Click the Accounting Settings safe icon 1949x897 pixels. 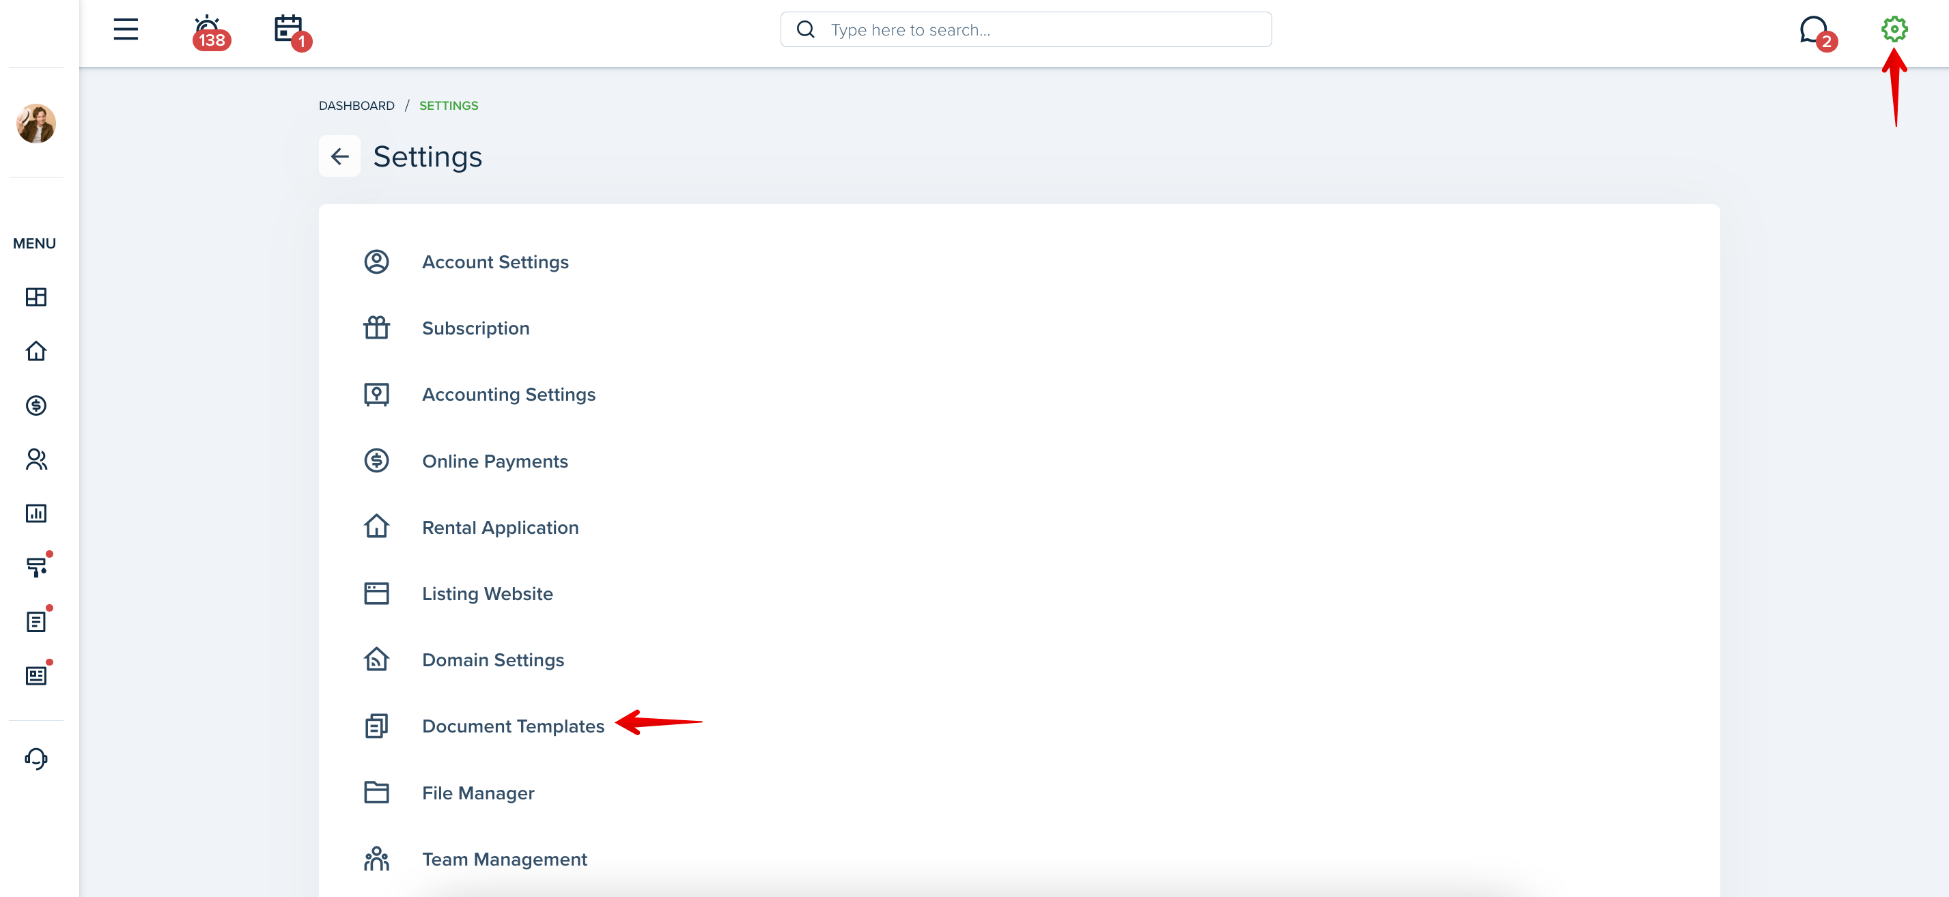[377, 394]
